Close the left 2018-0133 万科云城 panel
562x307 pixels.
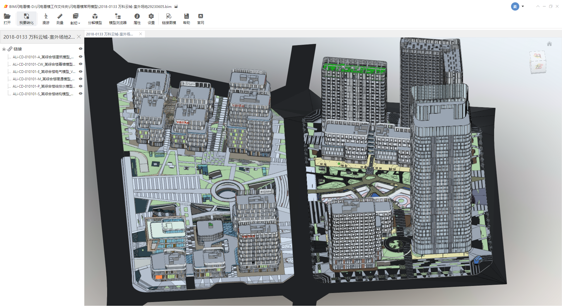[79, 37]
